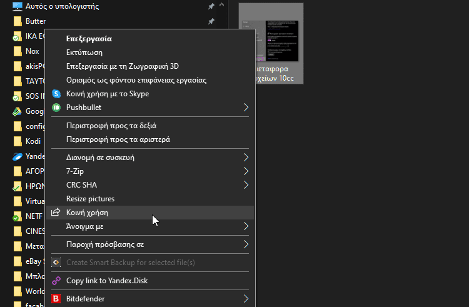
Task: Click the World folder icon
Action: (18, 291)
